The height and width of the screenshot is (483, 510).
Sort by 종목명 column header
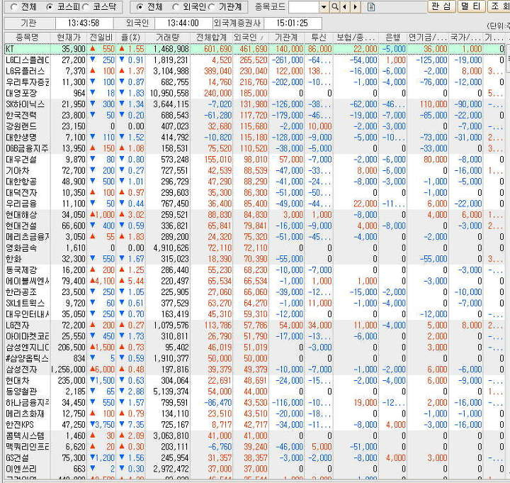tap(28, 38)
